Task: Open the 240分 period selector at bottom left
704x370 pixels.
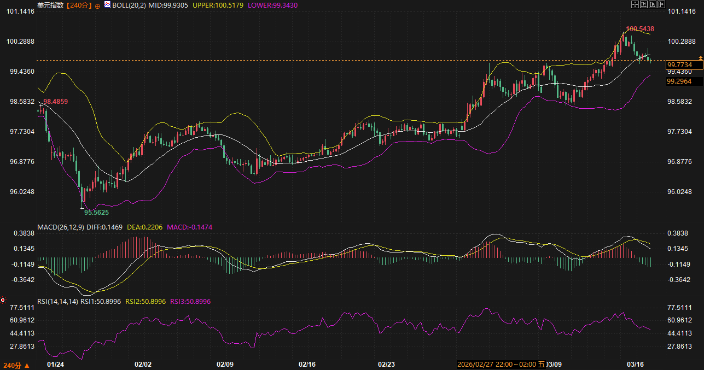Action: click(x=16, y=365)
